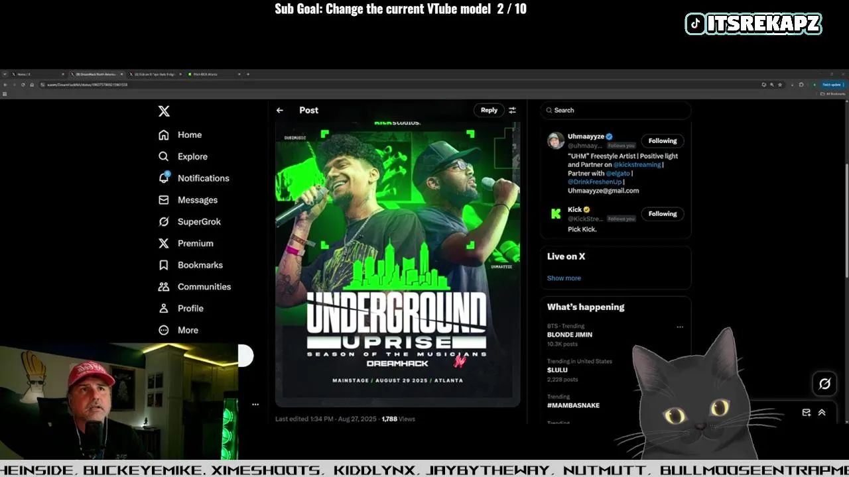The image size is (849, 477).
Task: Focus the X Search field
Action: (616, 110)
